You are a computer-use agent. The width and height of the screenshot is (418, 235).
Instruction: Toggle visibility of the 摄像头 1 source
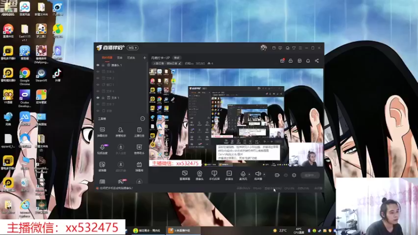click(98, 65)
